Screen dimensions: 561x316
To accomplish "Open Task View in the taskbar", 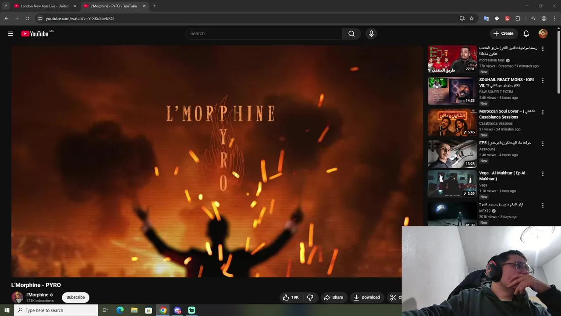I will pyautogui.click(x=105, y=310).
